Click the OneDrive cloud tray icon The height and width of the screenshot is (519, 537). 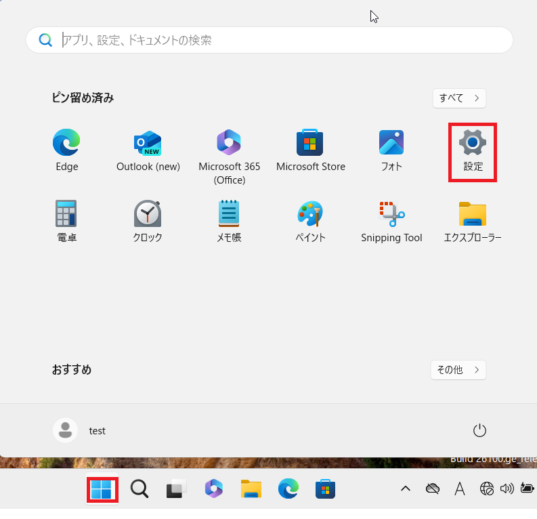coord(433,489)
